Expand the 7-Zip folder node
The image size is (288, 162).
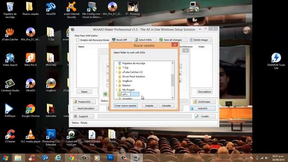pyautogui.click(x=117, y=67)
